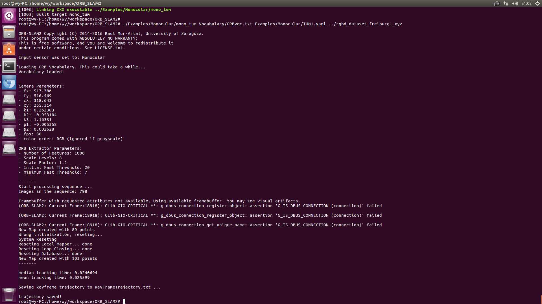This screenshot has height=304, width=542.
Task: Open the Trash in the launcher
Action: click(x=9, y=295)
